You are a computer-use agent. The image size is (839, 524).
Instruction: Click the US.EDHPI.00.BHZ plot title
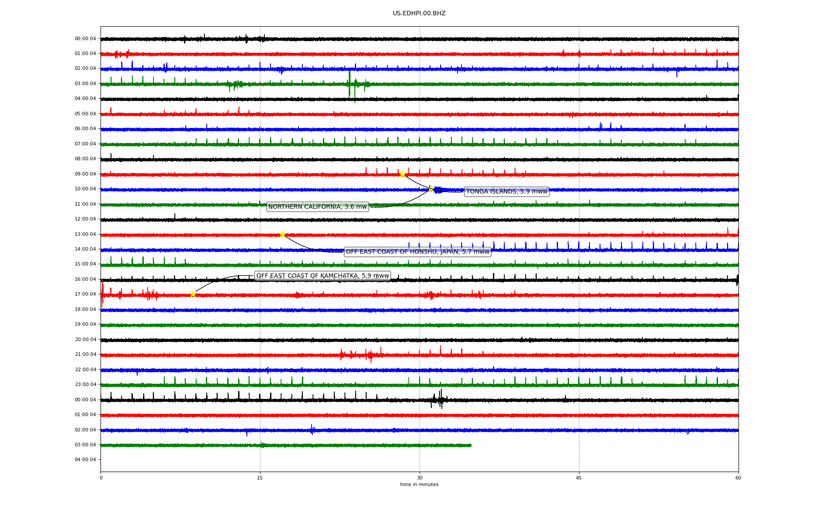coord(419,14)
